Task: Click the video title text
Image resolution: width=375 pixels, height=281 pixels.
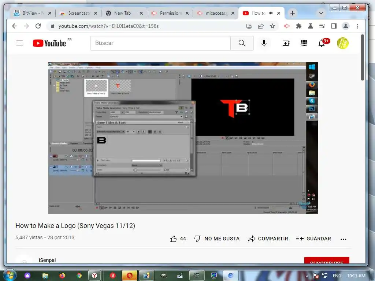Action: (75, 225)
